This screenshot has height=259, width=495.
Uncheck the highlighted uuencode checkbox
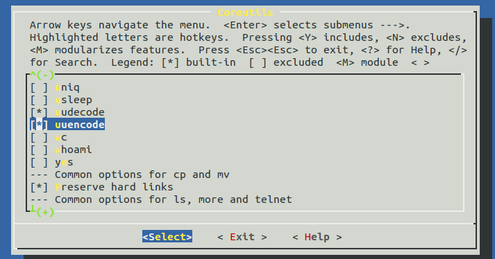(39, 125)
